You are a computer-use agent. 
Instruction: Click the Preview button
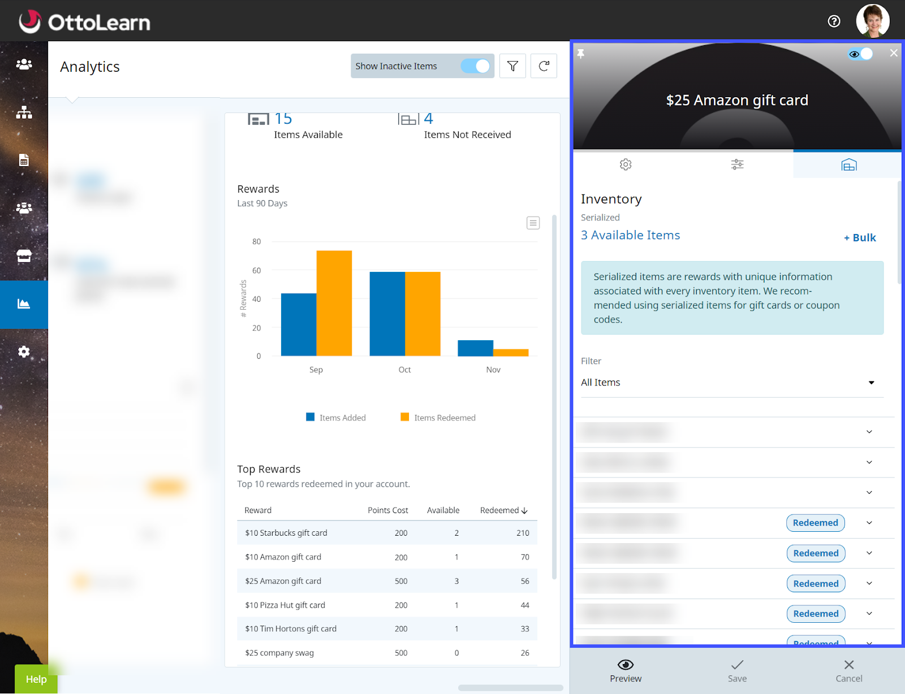pyautogui.click(x=626, y=670)
